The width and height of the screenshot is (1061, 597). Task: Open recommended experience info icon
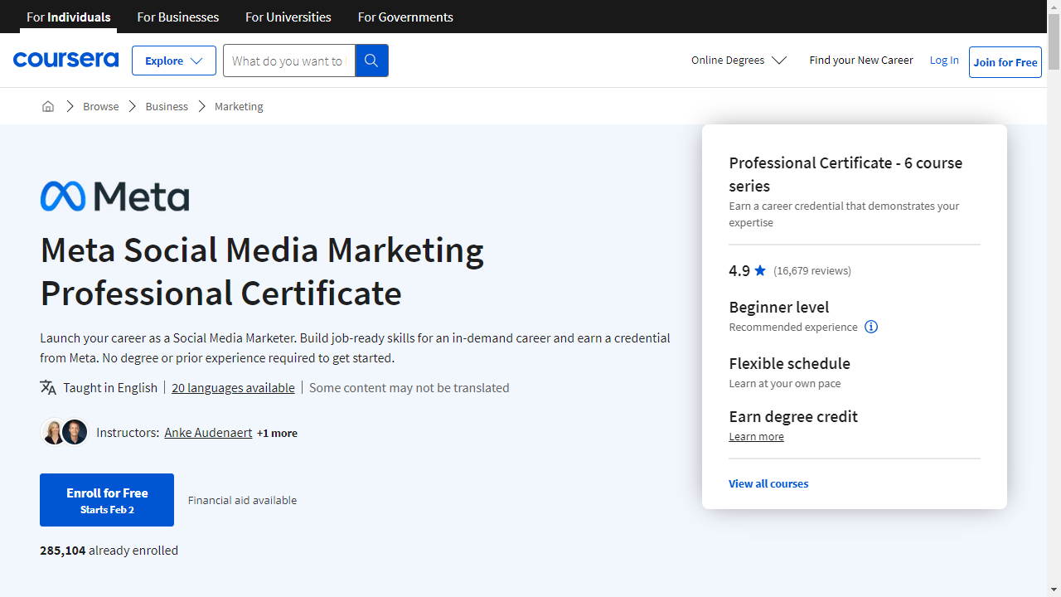point(871,327)
